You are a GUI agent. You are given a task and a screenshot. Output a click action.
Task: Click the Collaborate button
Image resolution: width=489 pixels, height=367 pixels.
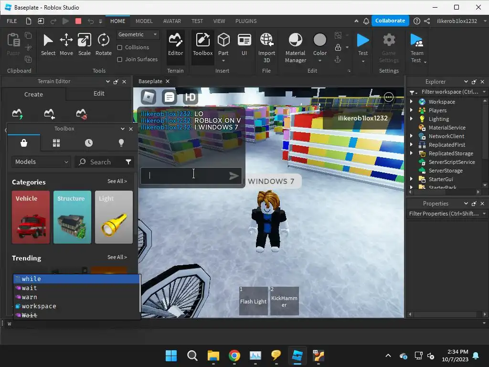(x=390, y=21)
